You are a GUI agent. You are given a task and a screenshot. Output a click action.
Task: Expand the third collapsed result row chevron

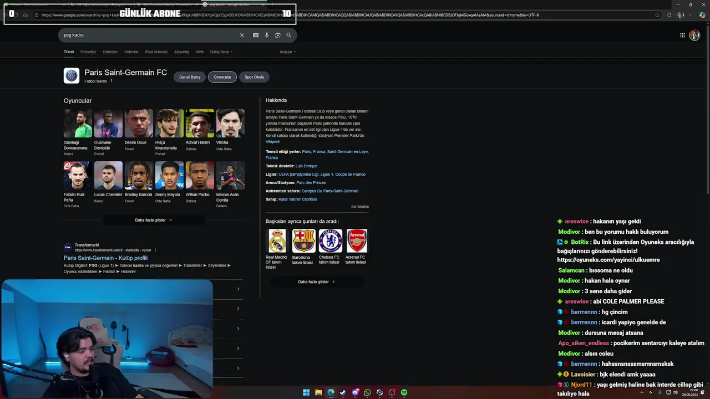238,329
